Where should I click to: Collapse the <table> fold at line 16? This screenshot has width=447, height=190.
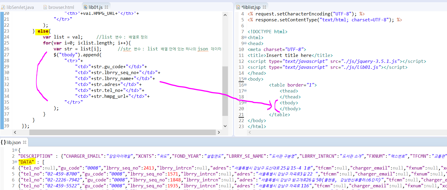pyautogui.click(x=245, y=85)
